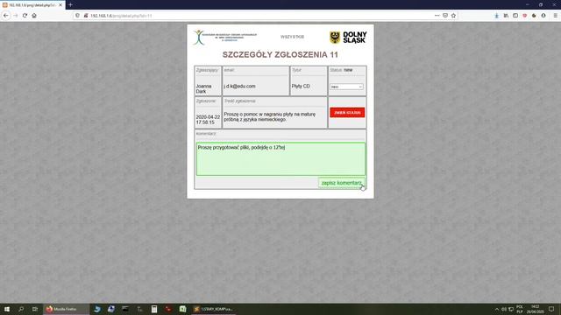Viewport: 561px width, 315px height.
Task: Click the Płyty CD type value
Action: [x=301, y=86]
